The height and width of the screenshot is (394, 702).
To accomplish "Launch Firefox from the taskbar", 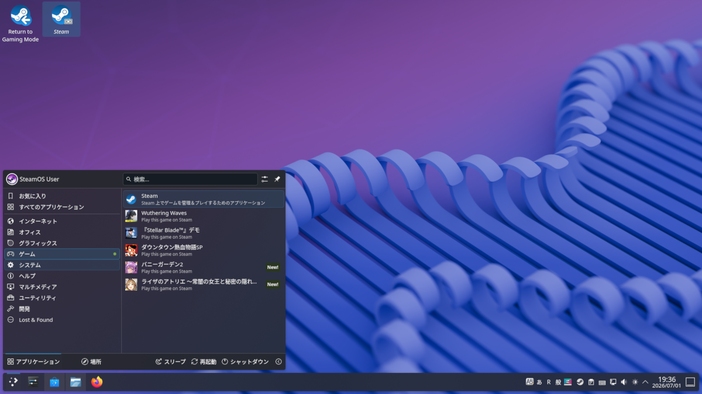I will click(x=97, y=382).
